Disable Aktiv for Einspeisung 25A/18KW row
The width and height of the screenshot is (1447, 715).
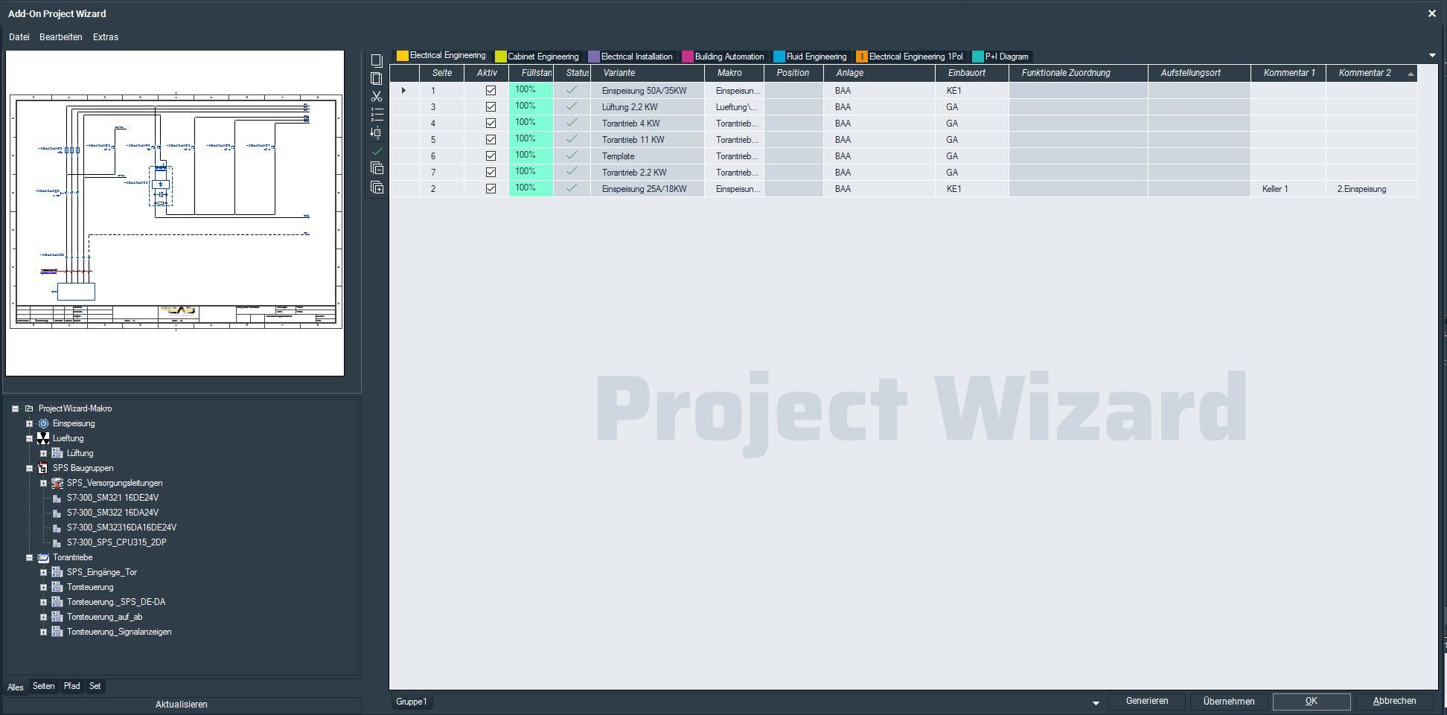[491, 189]
